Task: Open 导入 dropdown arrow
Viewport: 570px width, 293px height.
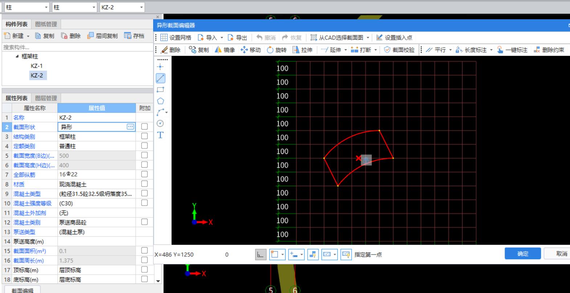Action: (x=222, y=37)
